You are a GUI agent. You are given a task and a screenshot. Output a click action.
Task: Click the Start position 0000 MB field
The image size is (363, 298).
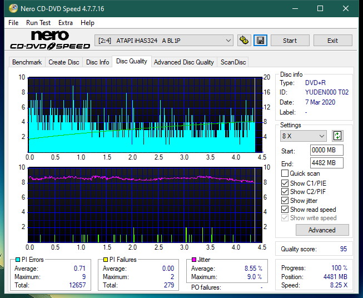326,150
